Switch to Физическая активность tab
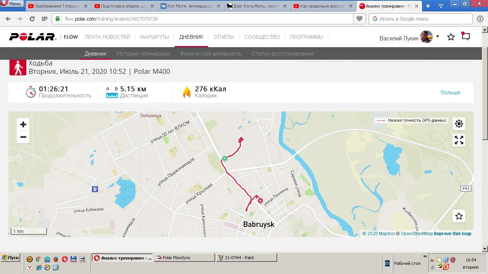 [211, 54]
